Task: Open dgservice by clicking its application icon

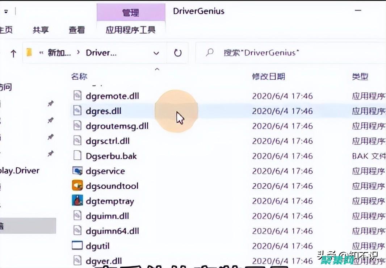Action: tap(77, 171)
